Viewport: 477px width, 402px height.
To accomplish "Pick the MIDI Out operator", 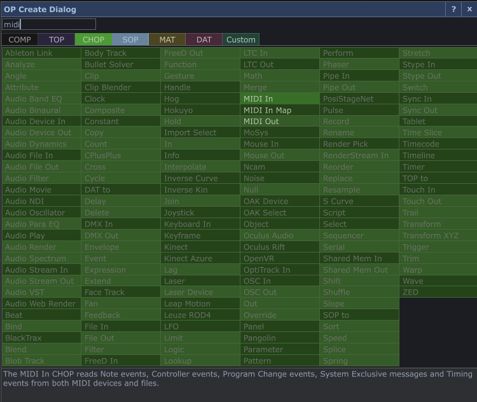I will (x=280, y=121).
